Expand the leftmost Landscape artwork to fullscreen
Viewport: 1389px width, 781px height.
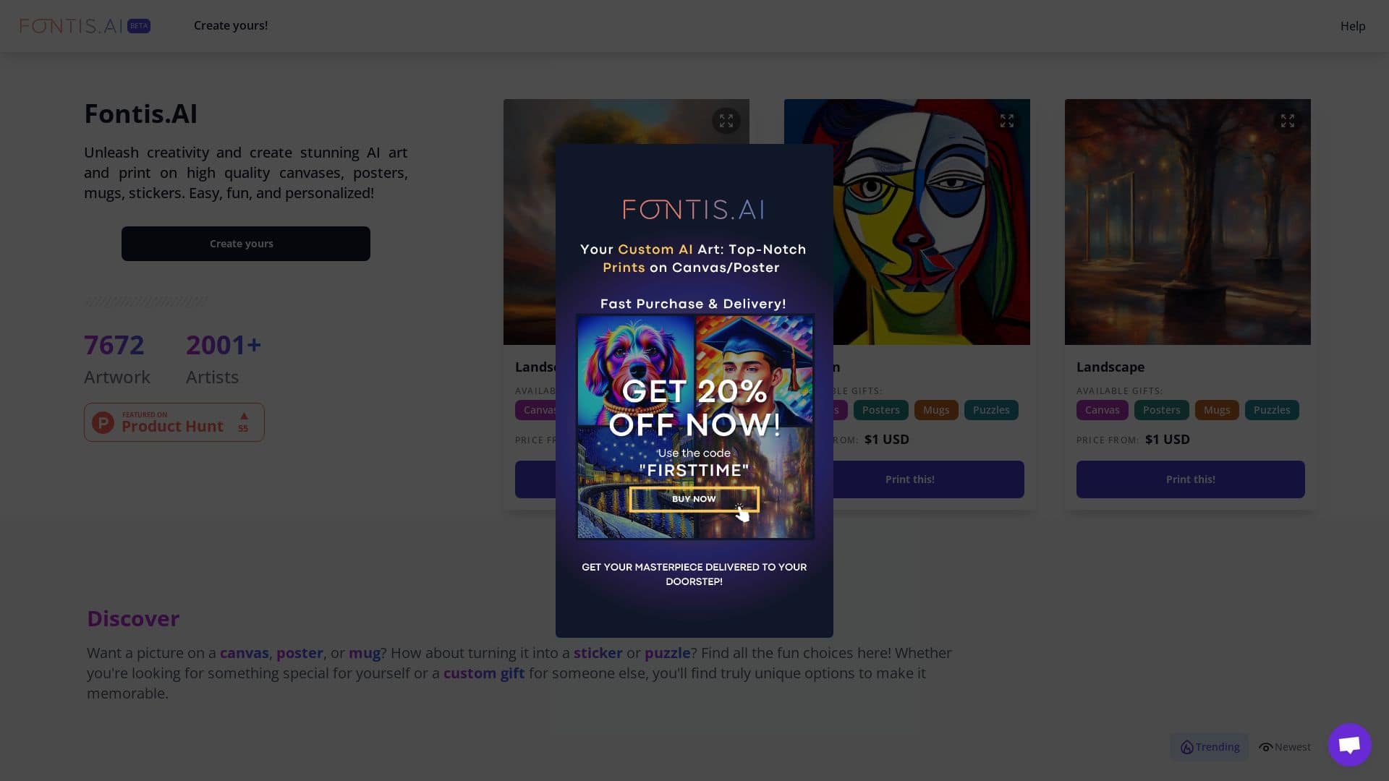tap(726, 121)
